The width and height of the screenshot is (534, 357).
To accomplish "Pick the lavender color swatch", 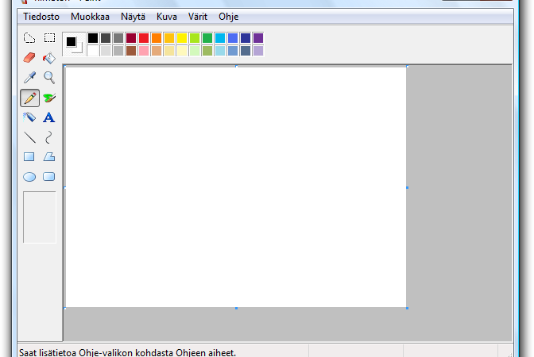I will tap(258, 51).
